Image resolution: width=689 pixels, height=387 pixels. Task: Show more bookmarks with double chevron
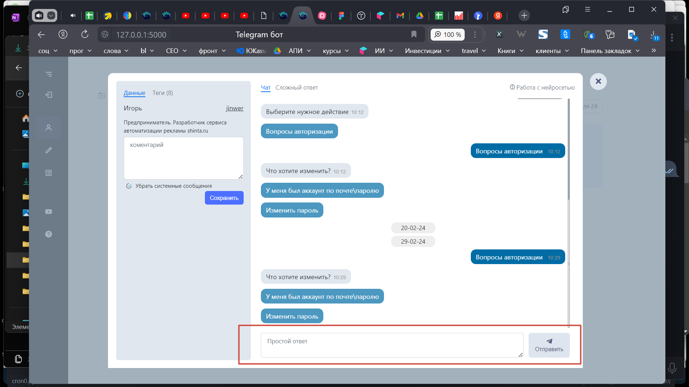click(x=654, y=51)
